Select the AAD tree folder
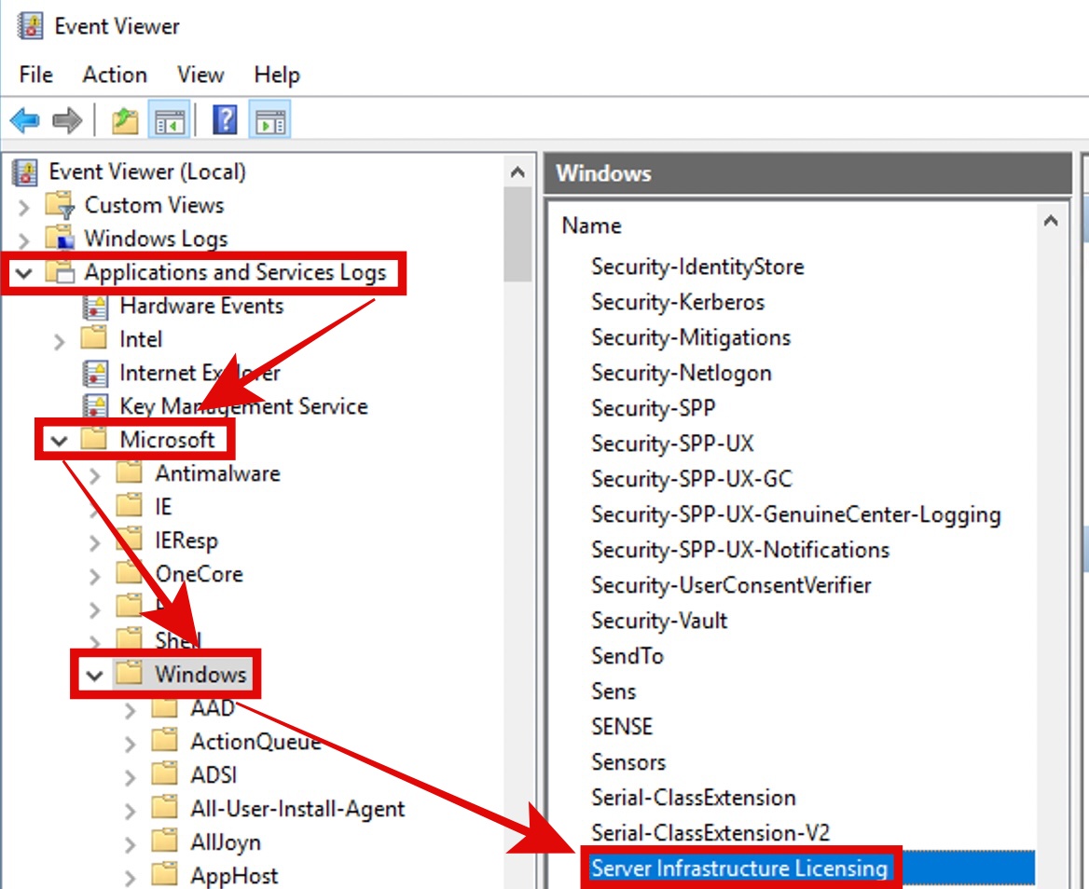This screenshot has width=1089, height=889. coord(214,708)
